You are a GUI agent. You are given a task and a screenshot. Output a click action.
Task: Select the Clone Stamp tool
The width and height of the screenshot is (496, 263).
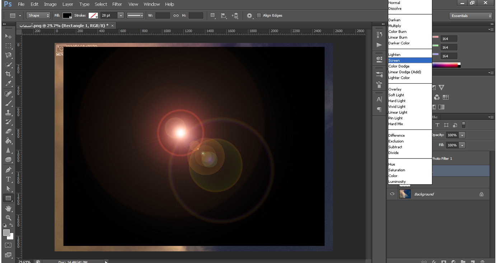click(x=8, y=113)
